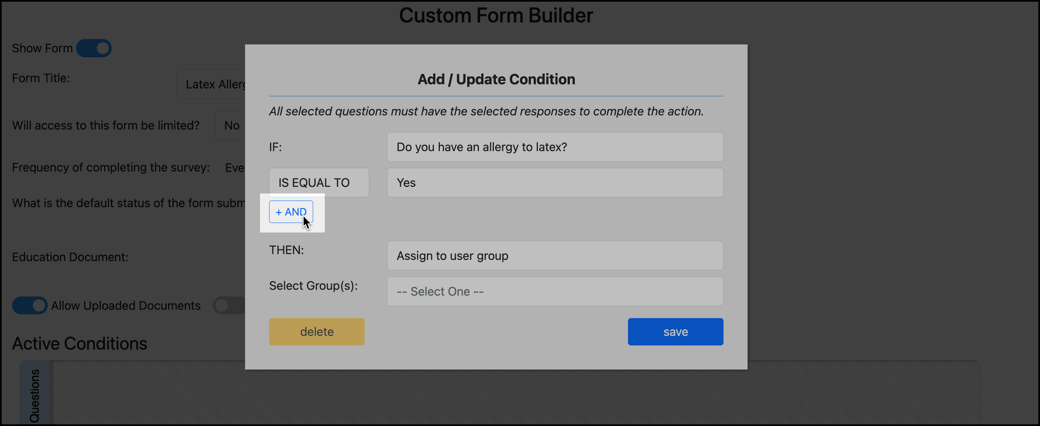Click inside the -- Select One -- groups field

point(554,291)
